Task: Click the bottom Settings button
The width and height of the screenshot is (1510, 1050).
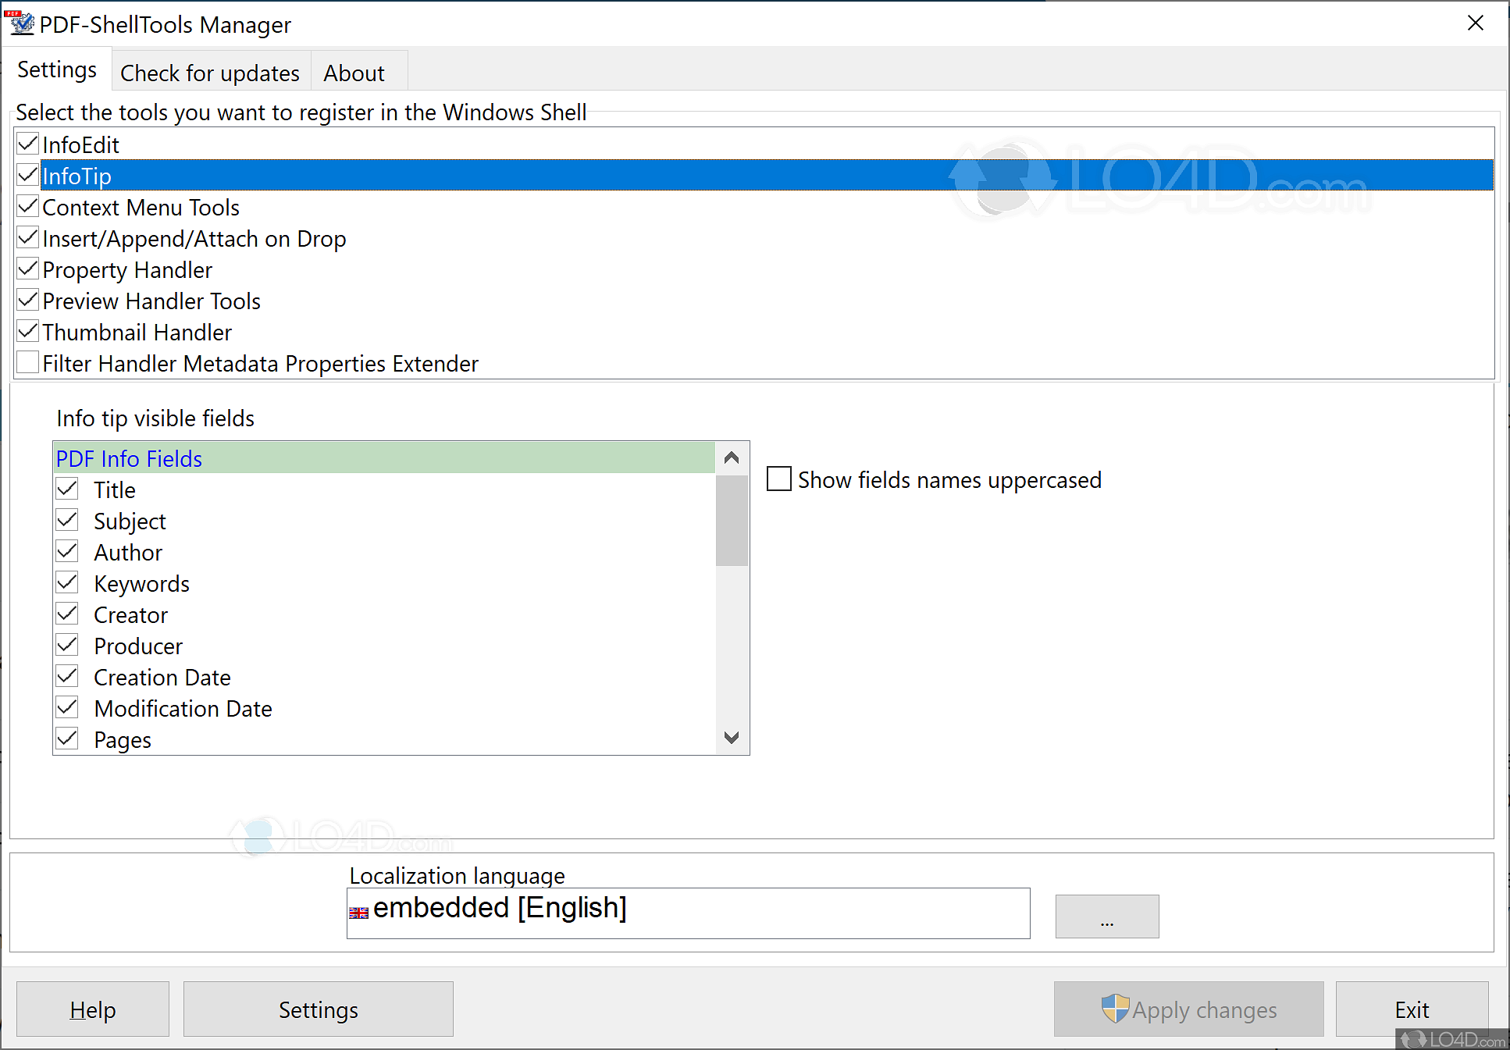Action: (318, 1009)
